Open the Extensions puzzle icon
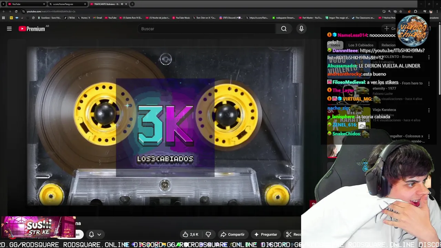 (416, 11)
